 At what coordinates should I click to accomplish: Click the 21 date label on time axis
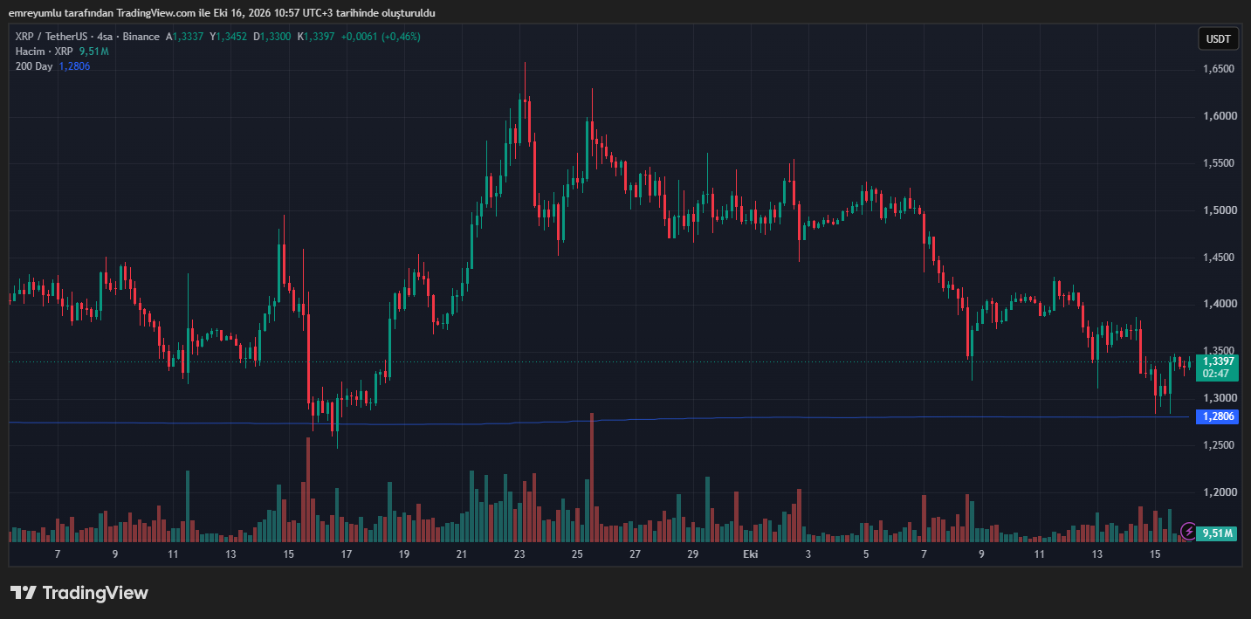point(462,554)
